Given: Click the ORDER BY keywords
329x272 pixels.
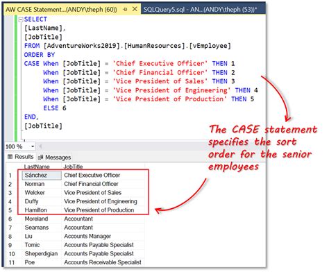Looking at the screenshot, I should pos(40,55).
